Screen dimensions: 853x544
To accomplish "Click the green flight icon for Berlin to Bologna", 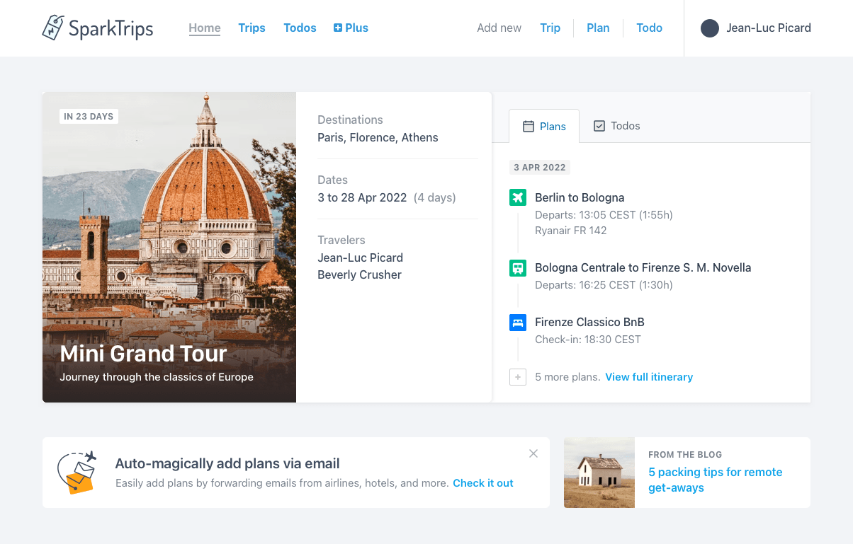I will [518, 197].
